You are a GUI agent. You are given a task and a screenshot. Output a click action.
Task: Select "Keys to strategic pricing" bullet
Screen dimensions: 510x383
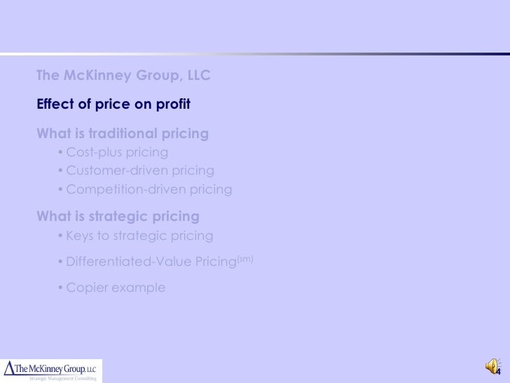click(x=139, y=236)
